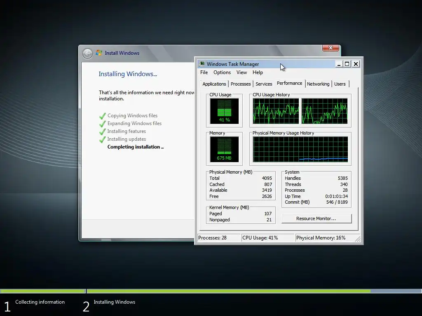Open the Help menu
Viewport: 422px width, 316px height.
258,72
